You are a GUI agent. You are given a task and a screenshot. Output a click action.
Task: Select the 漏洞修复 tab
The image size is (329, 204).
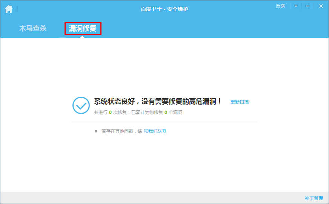pos(83,28)
